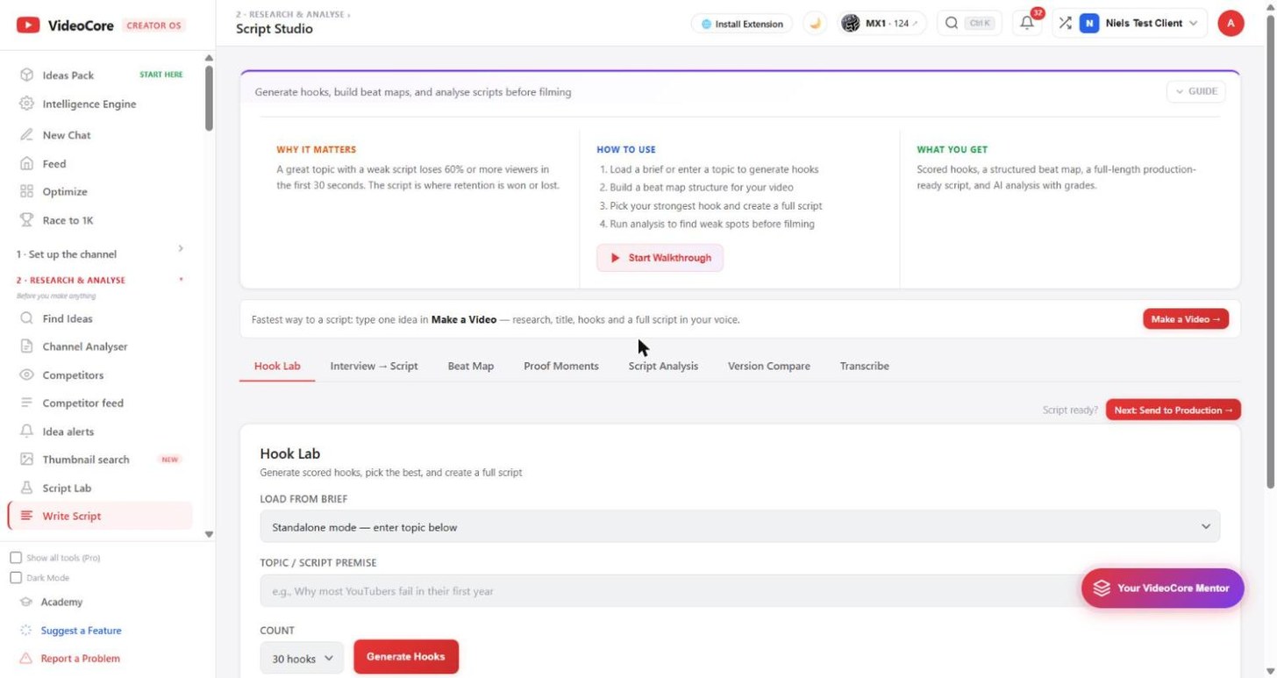Open the Feed home icon
Image resolution: width=1277 pixels, height=678 pixels.
26,163
